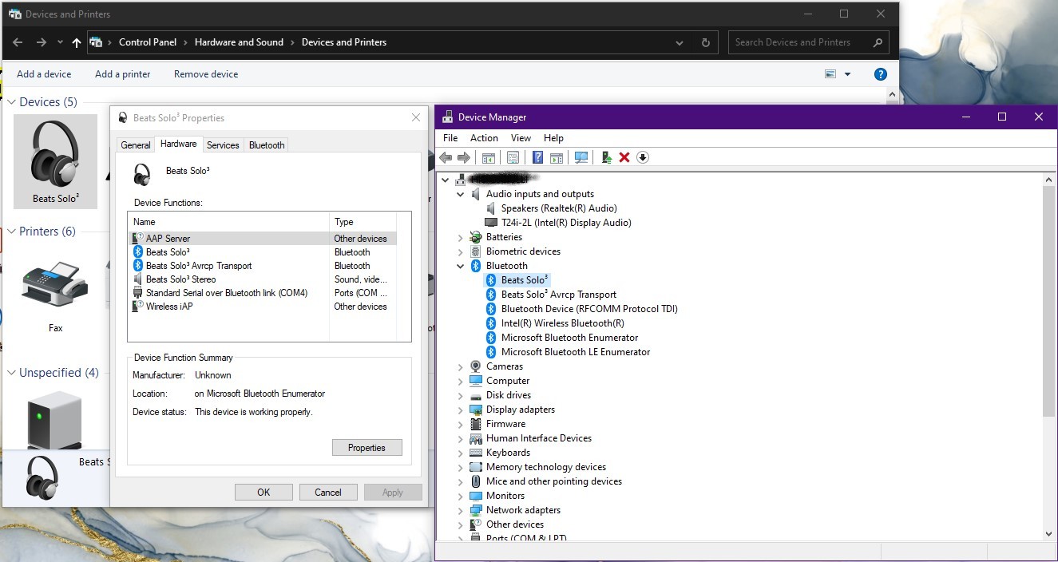Expand the Human Interface Devices node
Viewport: 1058px width, 562px height.
[461, 438]
